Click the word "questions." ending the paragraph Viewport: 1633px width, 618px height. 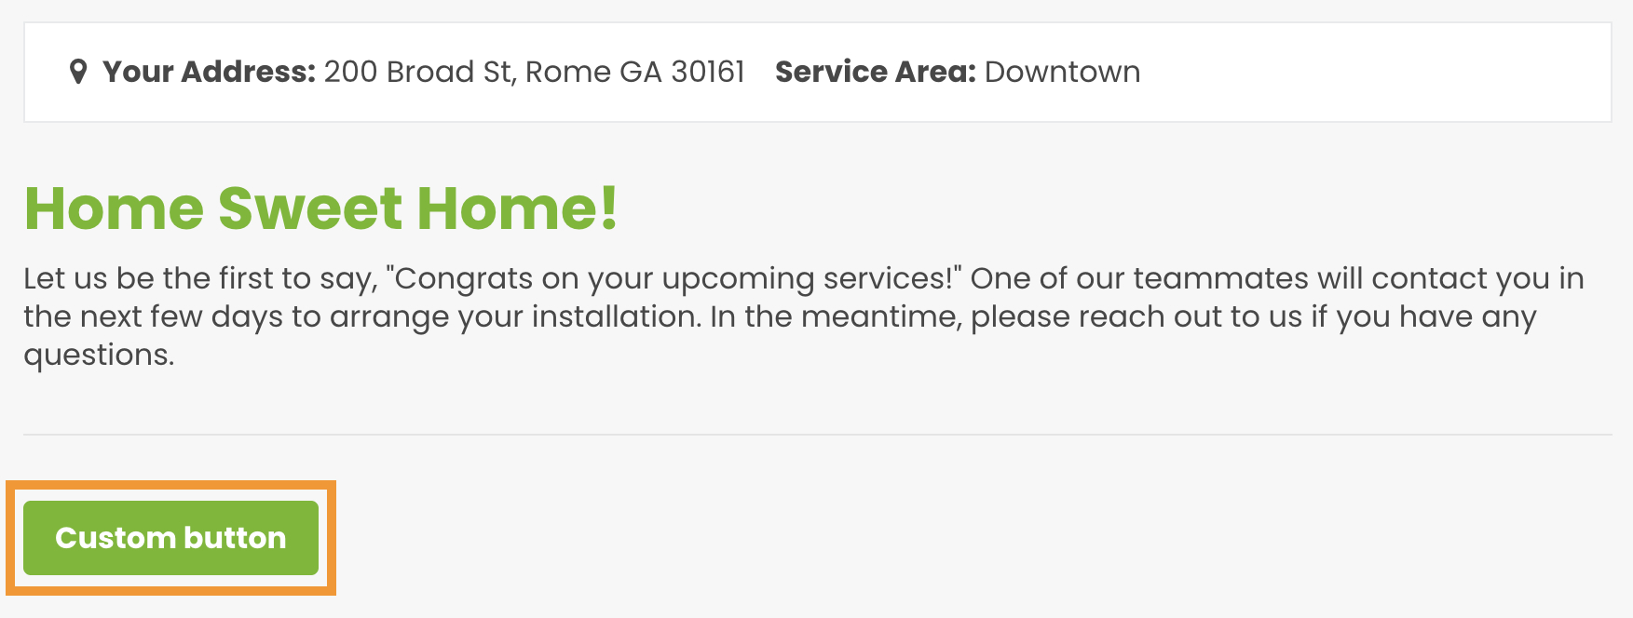tap(99, 355)
